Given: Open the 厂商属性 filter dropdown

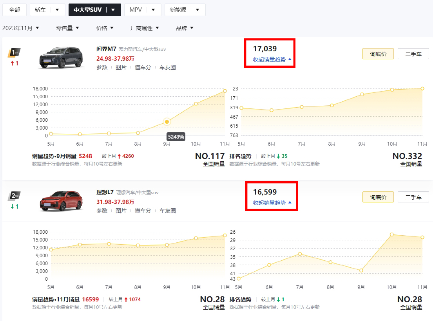Looking at the screenshot, I should 145,28.
